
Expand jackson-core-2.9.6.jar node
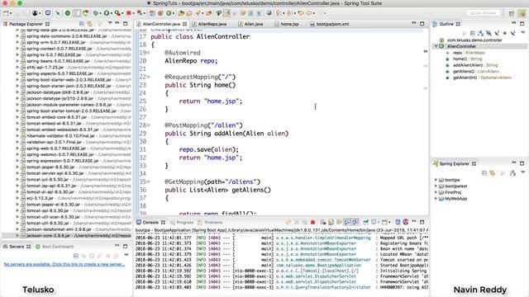(x=17, y=235)
